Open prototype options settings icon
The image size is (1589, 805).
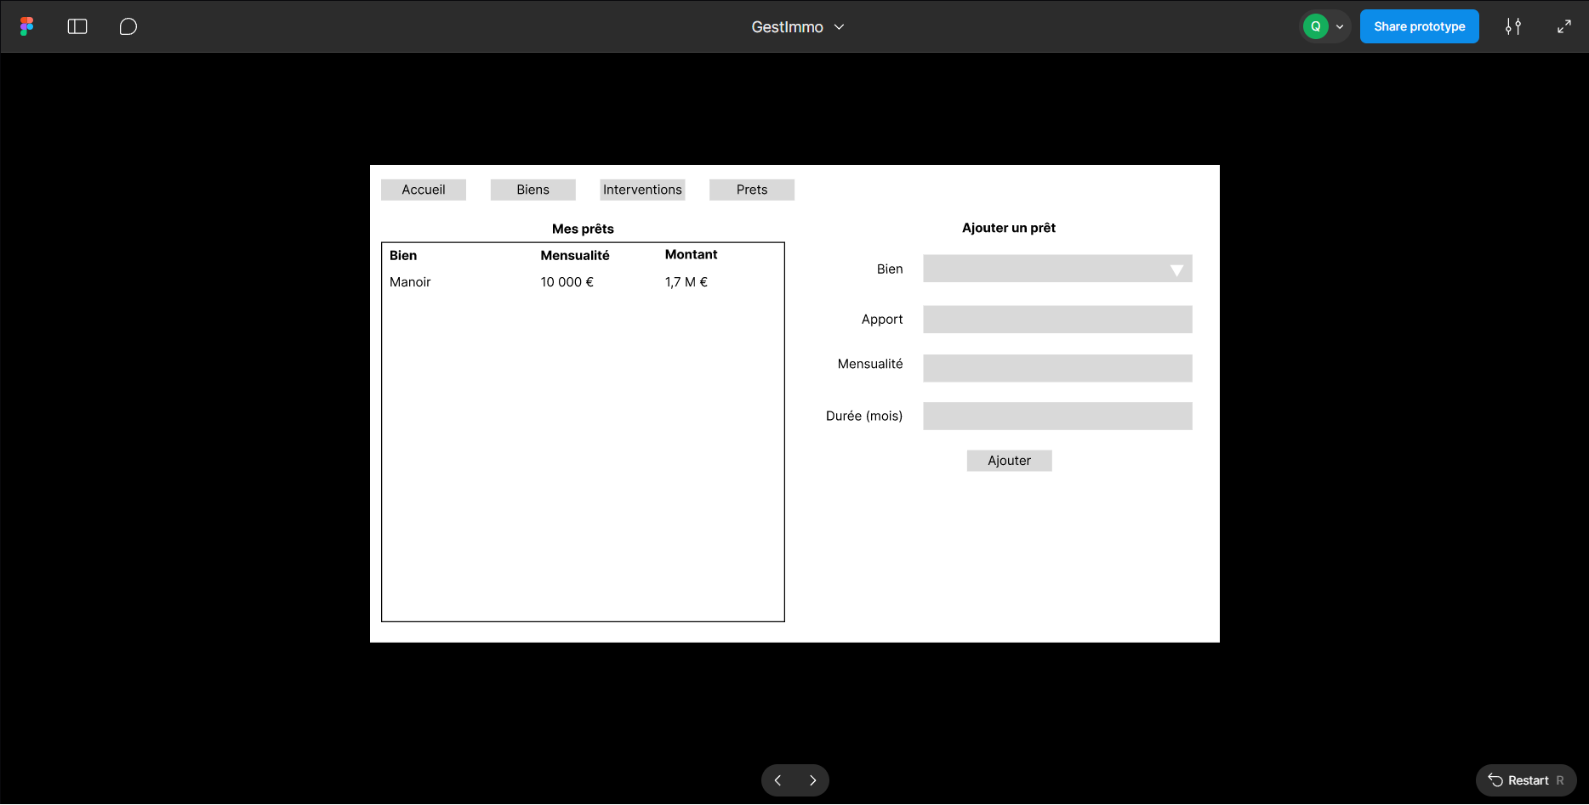[x=1512, y=26]
